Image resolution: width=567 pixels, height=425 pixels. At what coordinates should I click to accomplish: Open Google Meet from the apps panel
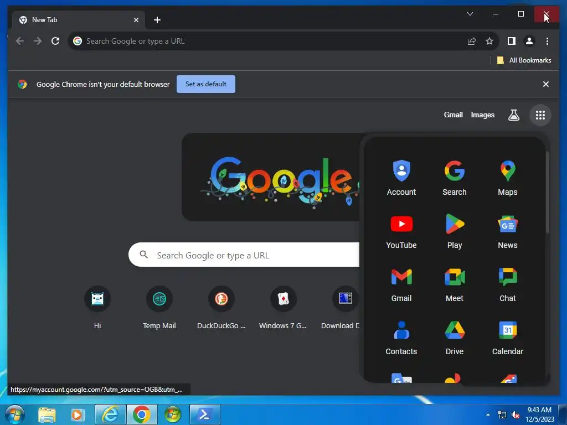tap(454, 284)
